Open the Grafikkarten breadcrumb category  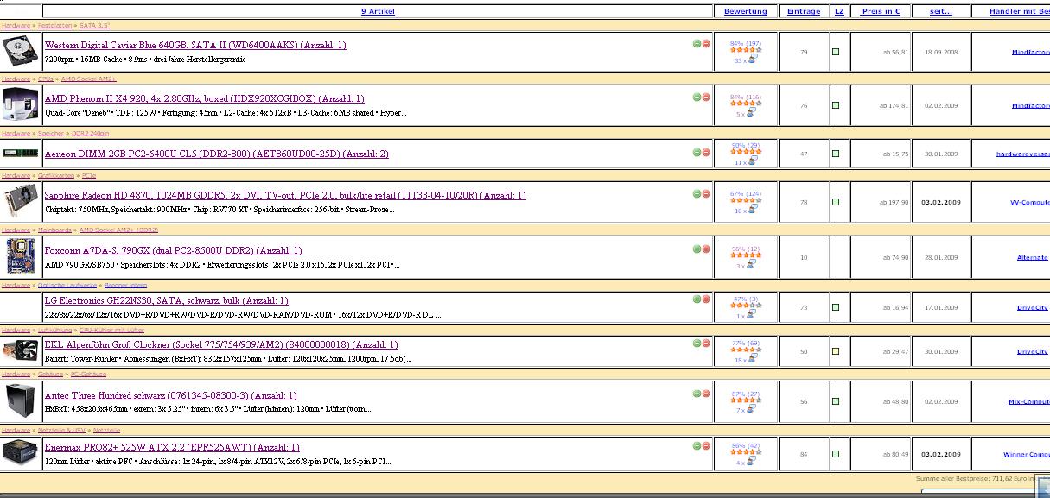point(57,175)
